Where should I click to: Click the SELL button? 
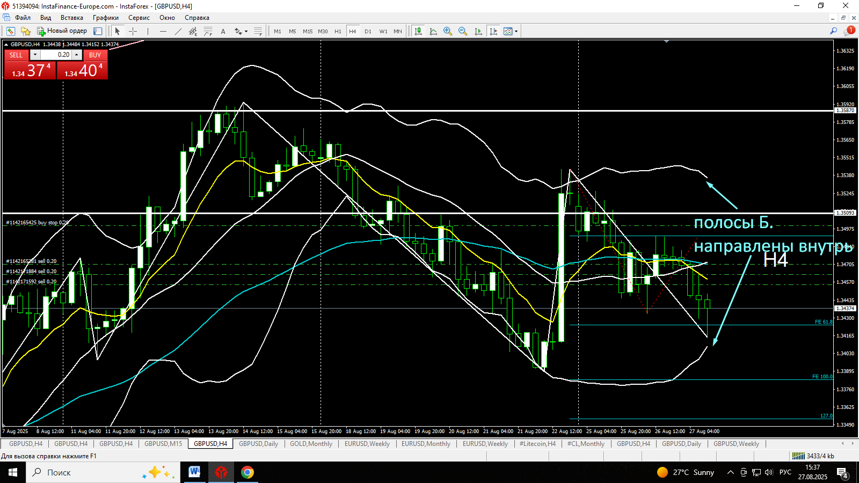tap(16, 55)
